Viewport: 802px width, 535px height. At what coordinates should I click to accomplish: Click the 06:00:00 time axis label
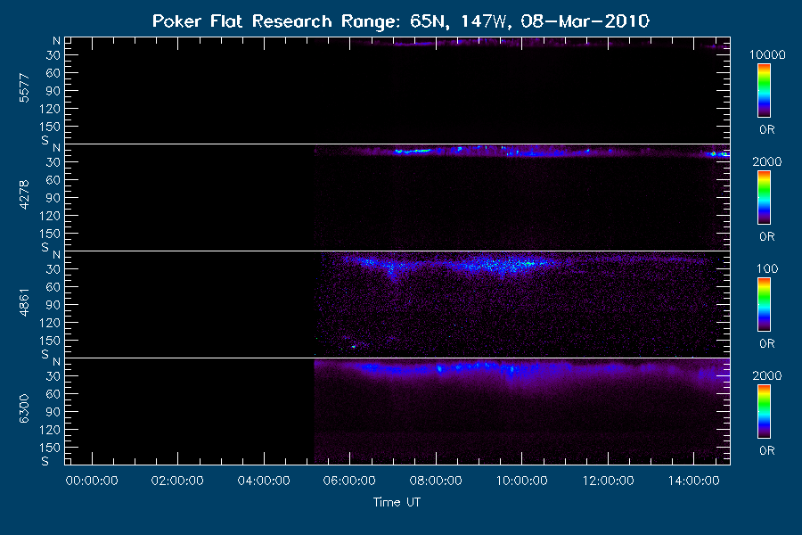click(x=349, y=481)
